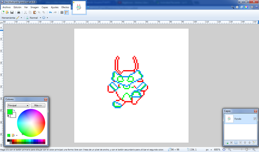Image resolution: width=259 pixels, height=152 pixels.
Task: Move the layer up with the up arrow
Action: pyautogui.click(x=245, y=143)
